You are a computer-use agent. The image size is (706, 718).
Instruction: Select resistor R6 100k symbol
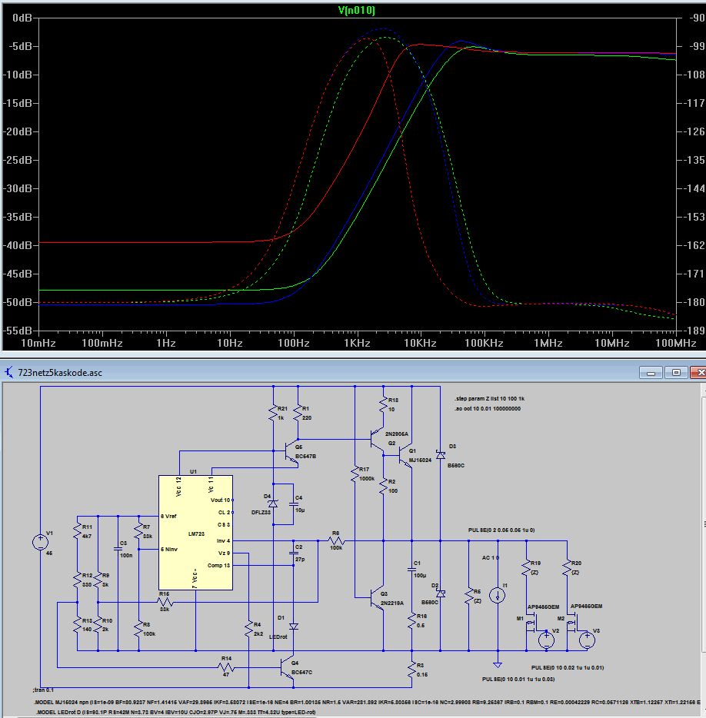click(x=336, y=541)
